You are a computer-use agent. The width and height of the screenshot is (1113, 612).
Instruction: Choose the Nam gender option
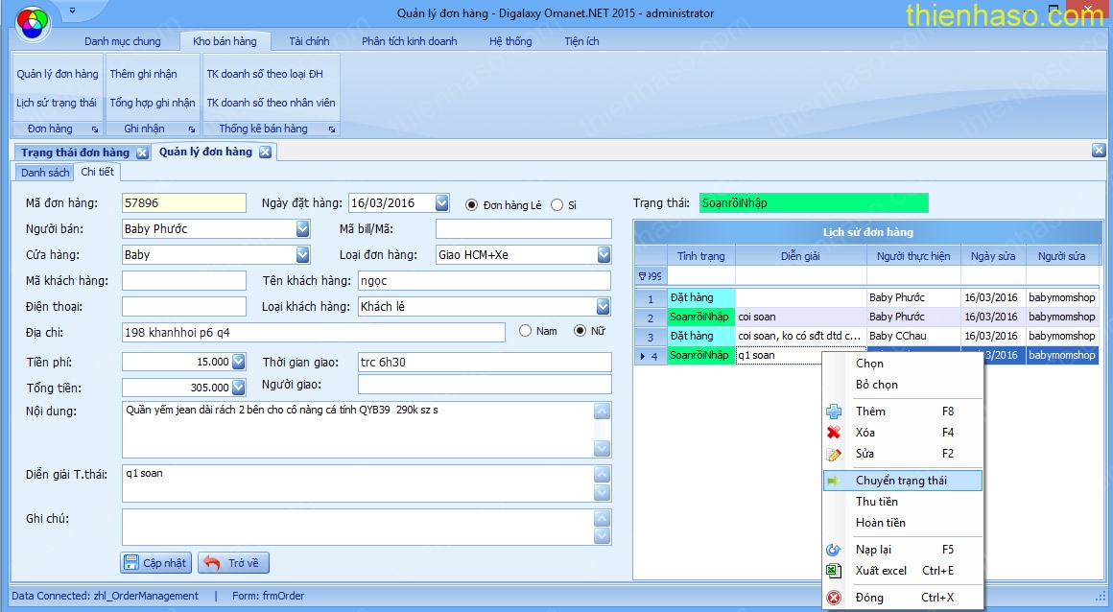point(525,331)
